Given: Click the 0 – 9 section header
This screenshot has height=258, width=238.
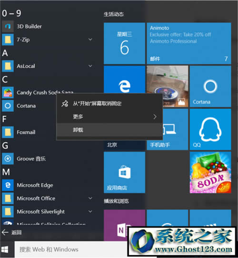Looking at the screenshot, I should tap(11, 13).
